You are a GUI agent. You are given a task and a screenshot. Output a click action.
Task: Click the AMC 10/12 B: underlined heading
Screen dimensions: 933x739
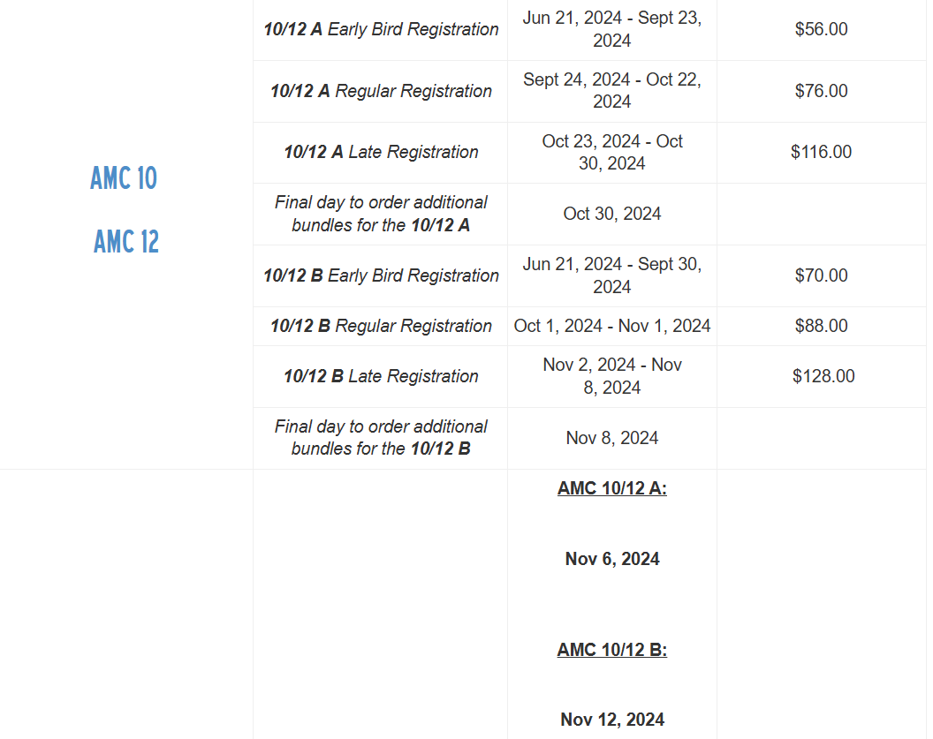(x=611, y=650)
